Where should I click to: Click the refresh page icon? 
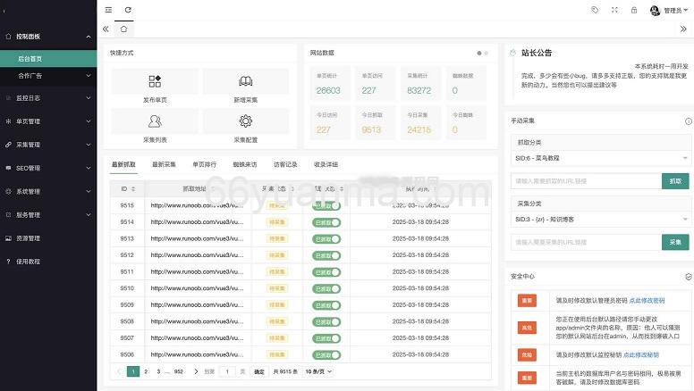pyautogui.click(x=128, y=10)
